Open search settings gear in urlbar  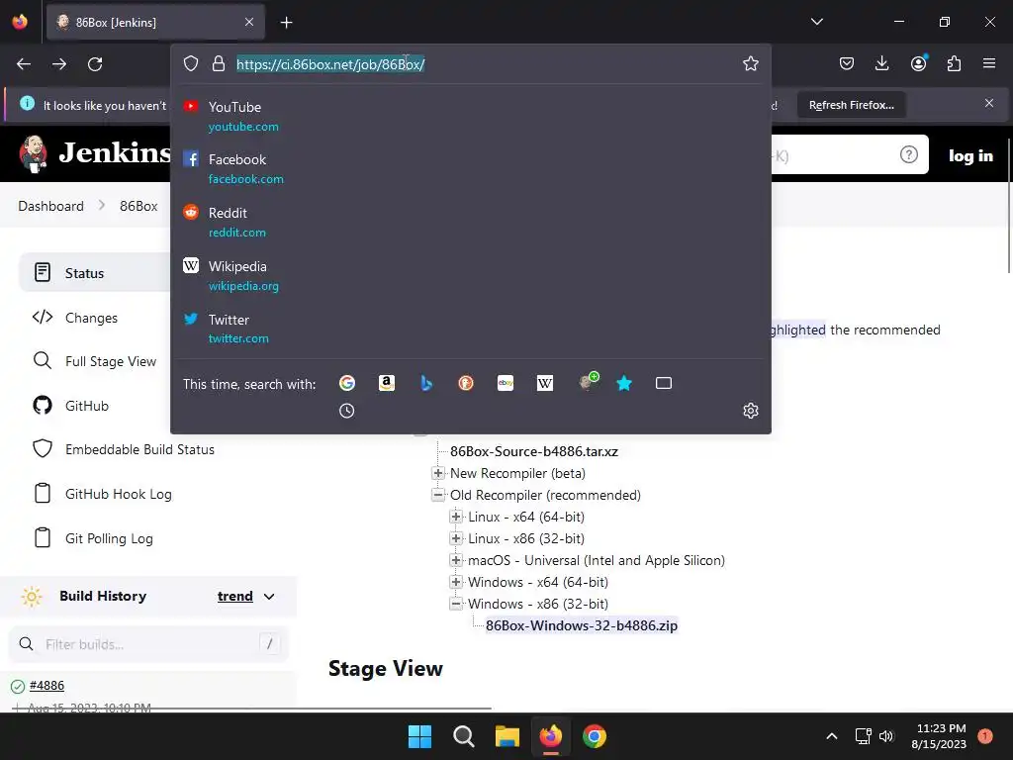[750, 411]
